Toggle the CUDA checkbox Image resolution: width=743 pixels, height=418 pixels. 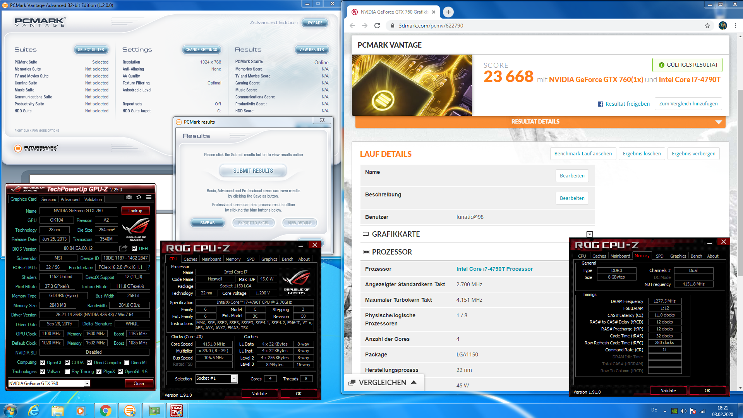(x=68, y=363)
